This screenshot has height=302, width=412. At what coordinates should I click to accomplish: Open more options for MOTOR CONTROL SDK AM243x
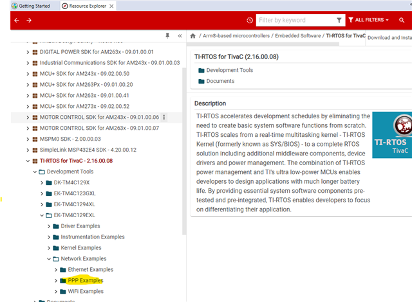pos(164,117)
